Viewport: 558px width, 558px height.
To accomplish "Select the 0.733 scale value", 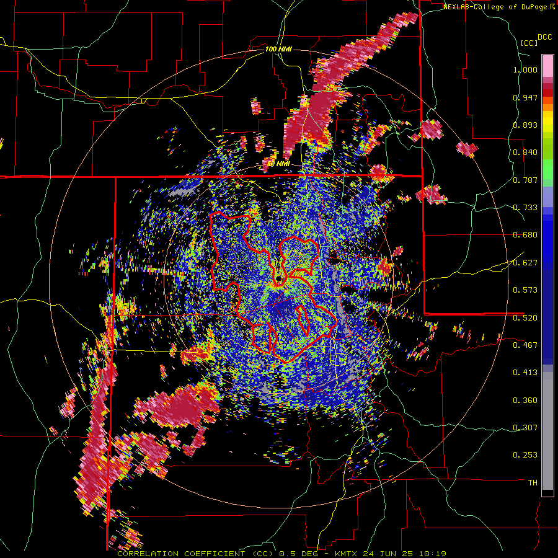I will tap(525, 208).
